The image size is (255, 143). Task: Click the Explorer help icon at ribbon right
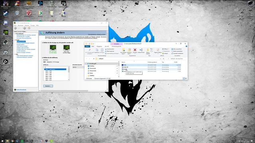tap(186, 46)
